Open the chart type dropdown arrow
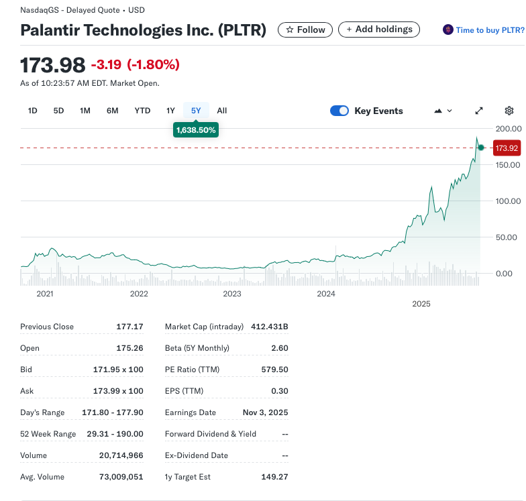526x501 pixels. (450, 111)
